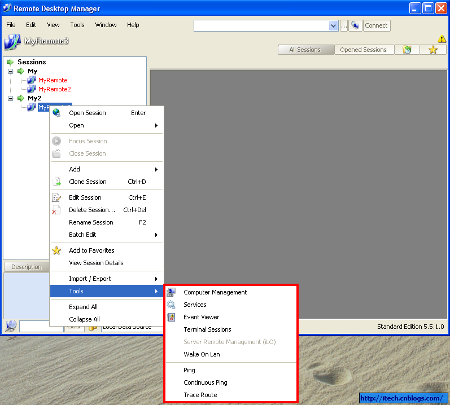Select the MyRemote2 tree item text
450x405 pixels.
pos(55,89)
